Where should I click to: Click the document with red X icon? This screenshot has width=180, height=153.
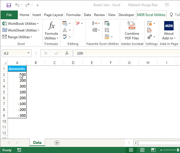click(150, 30)
